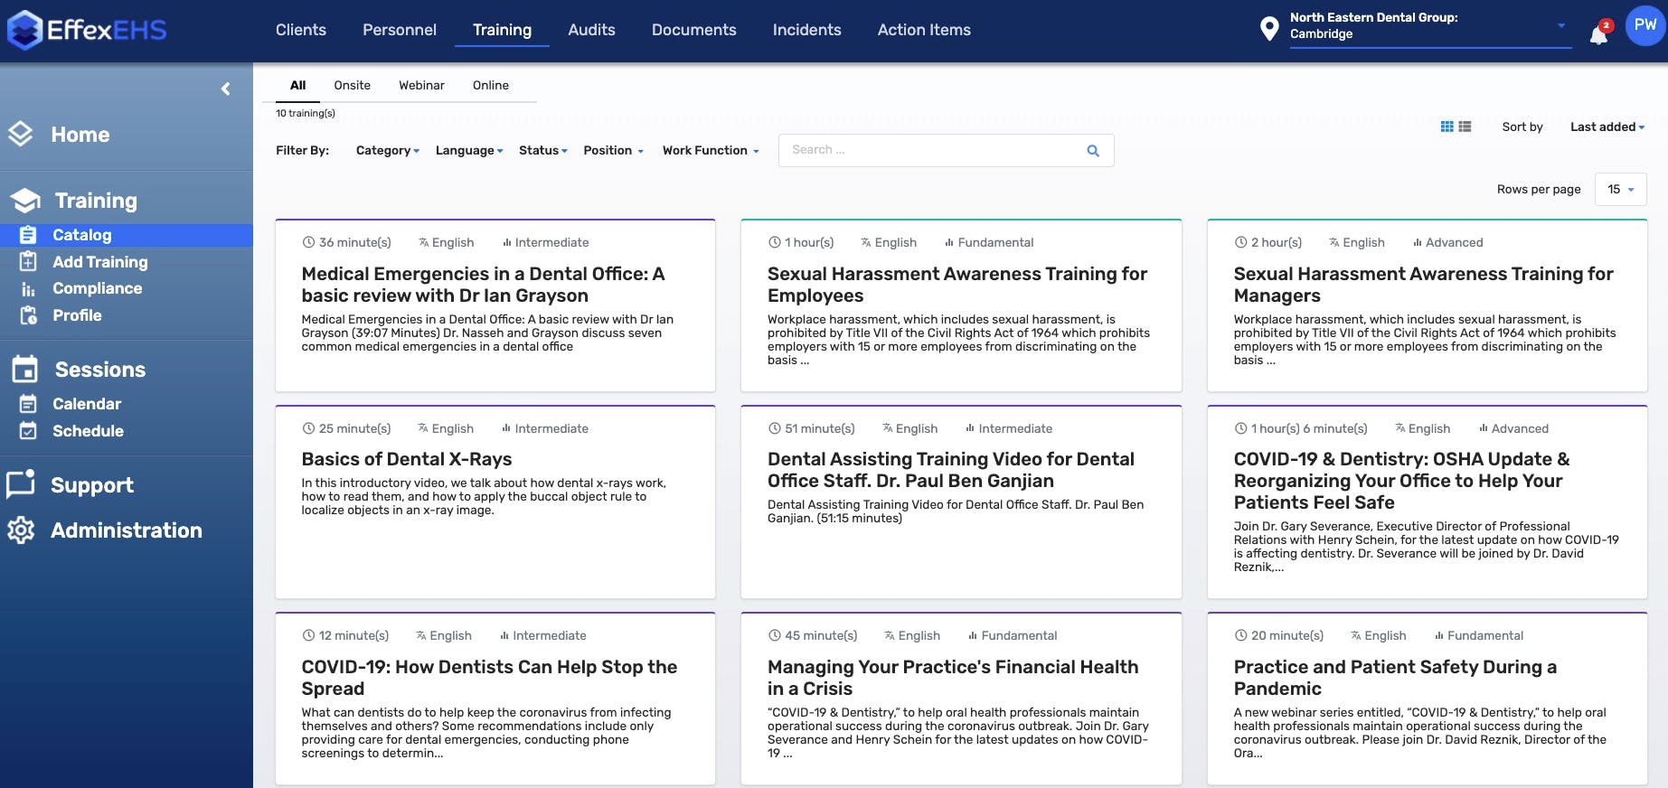This screenshot has width=1668, height=788.
Task: Open Add Training in the sidebar
Action: (99, 262)
